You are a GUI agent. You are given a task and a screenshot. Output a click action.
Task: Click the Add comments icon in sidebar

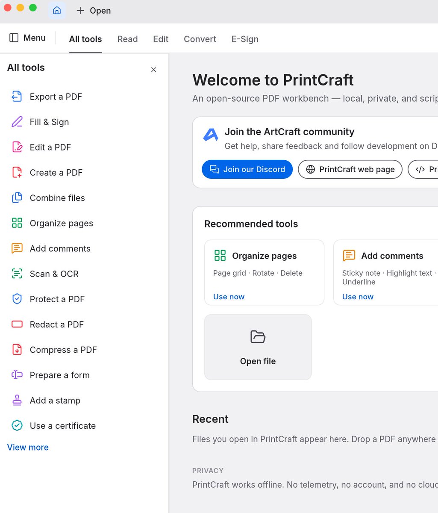17,248
